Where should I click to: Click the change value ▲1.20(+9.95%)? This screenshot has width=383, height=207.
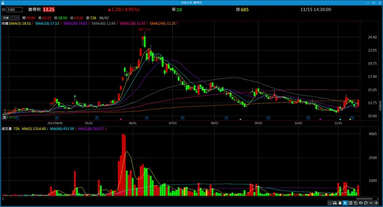pos(124,9)
